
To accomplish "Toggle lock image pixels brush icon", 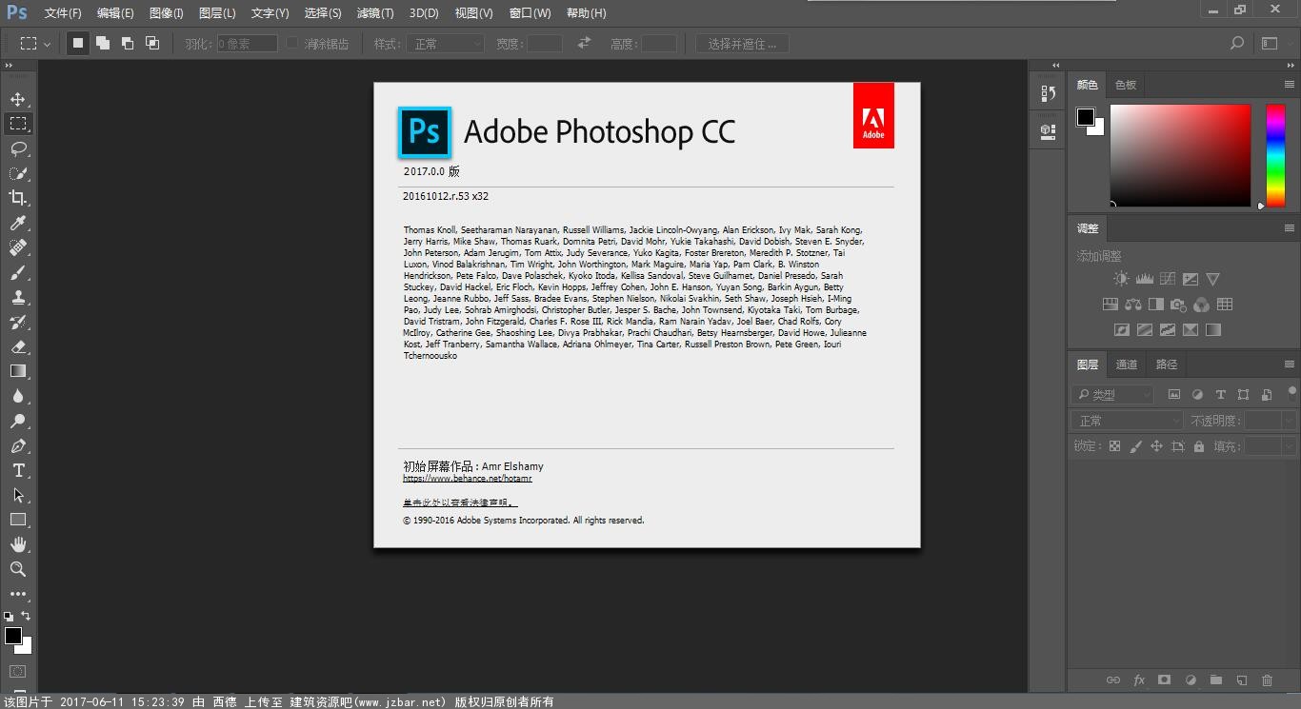I will 1135,445.
